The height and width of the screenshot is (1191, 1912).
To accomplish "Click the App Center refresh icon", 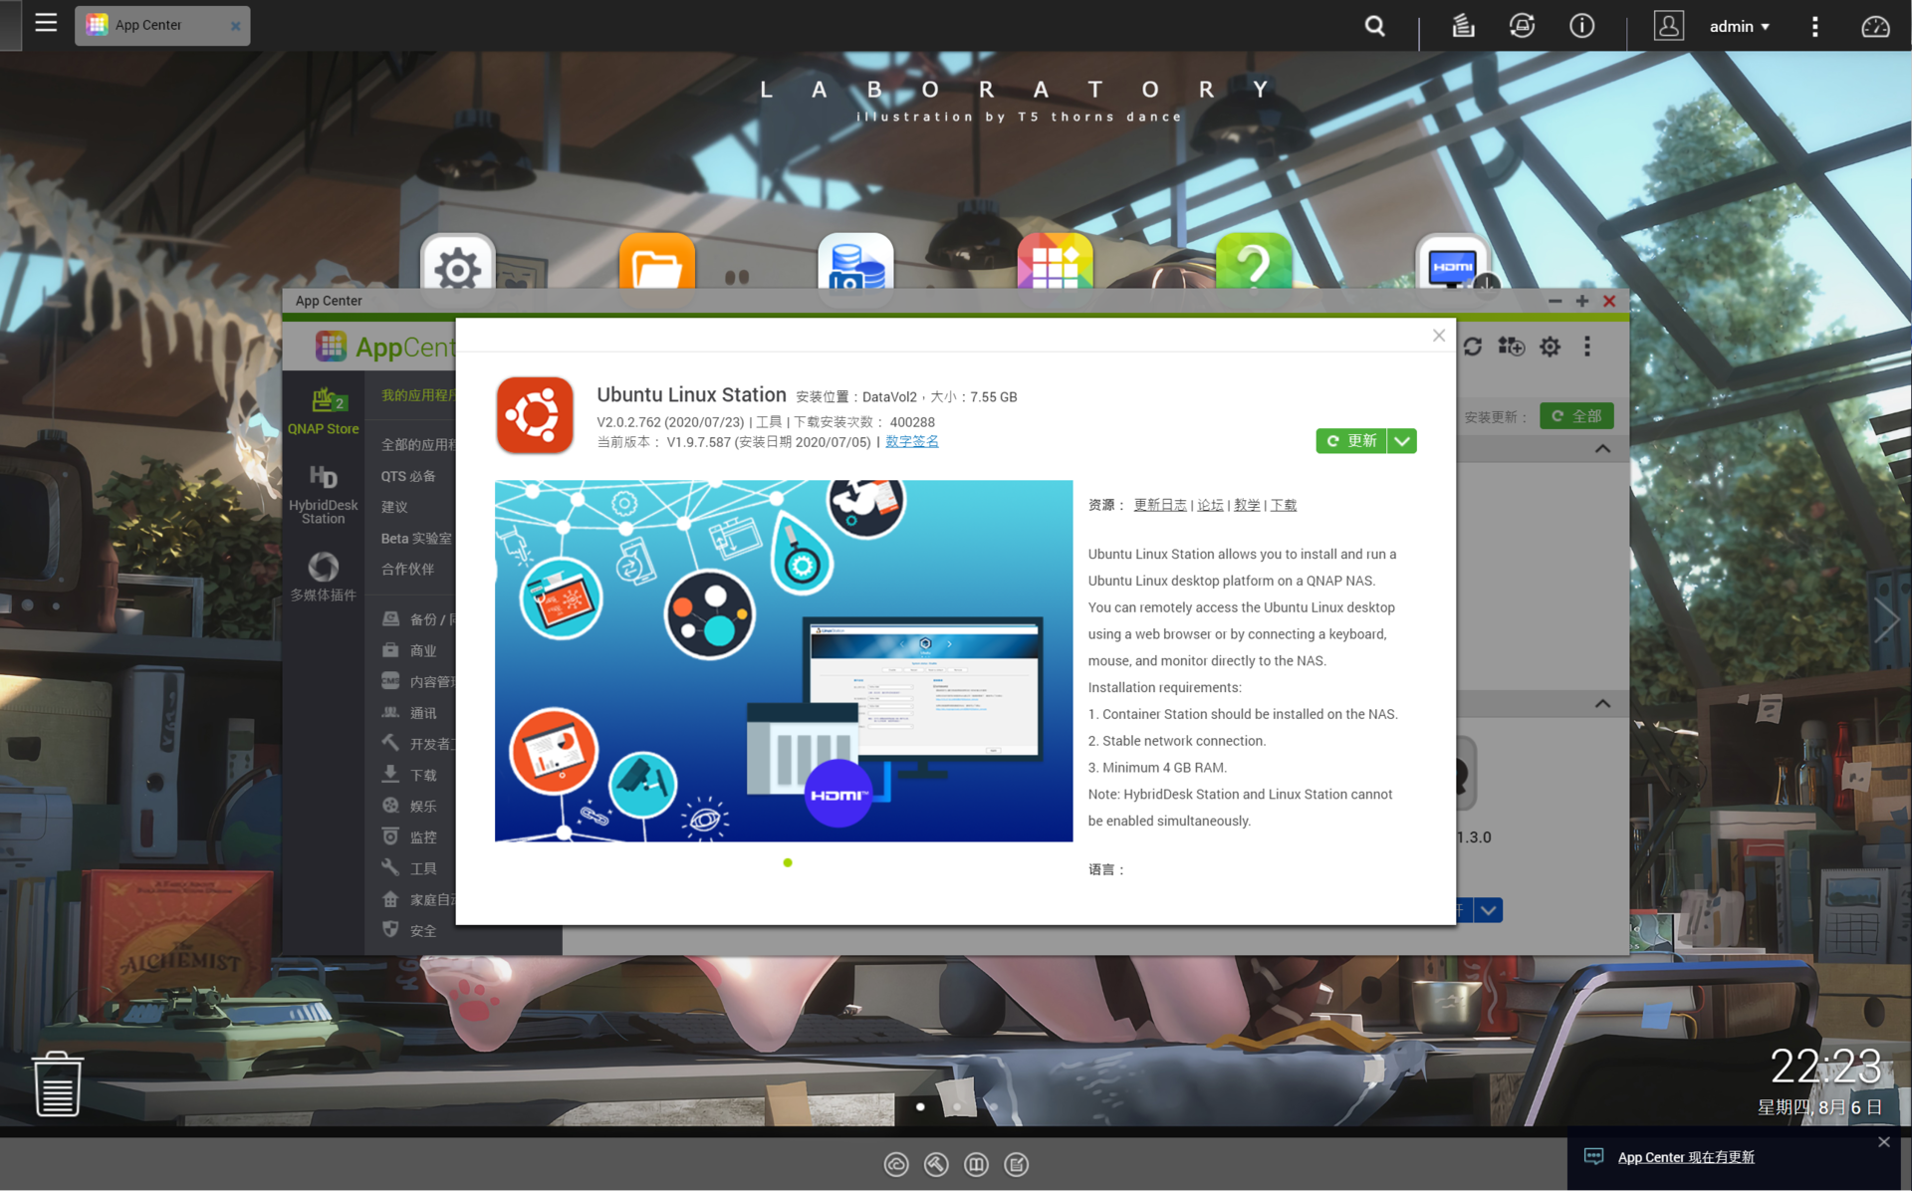I will pos(1473,347).
